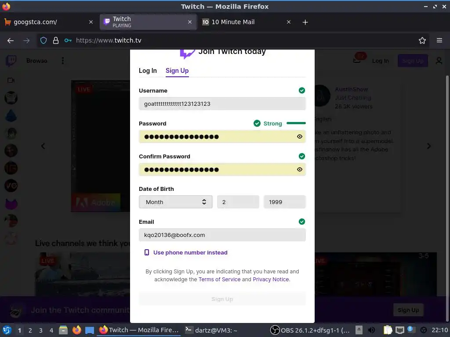
Task: Select the Sign Up tab in dialog
Action: click(177, 71)
